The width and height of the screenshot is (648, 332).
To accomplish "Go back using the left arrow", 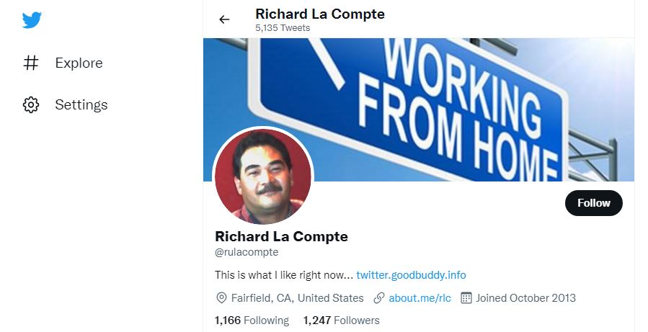I will (224, 19).
